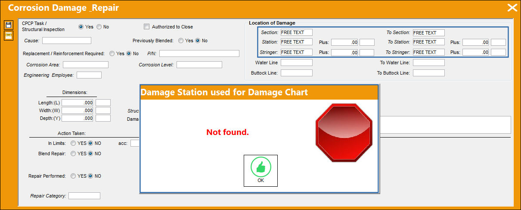
Task: Select No for Replacement / Reinforcement Required
Action: click(129, 53)
